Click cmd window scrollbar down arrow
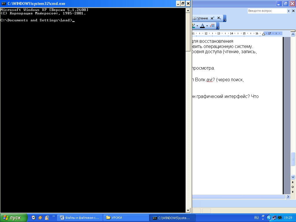This screenshot has height=222, width=296. point(188,210)
